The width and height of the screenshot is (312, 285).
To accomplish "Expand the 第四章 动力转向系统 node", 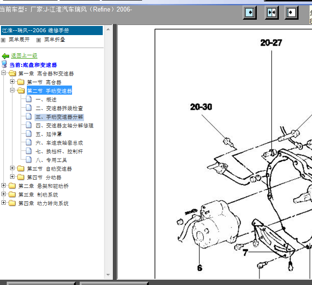I will 3,202.
